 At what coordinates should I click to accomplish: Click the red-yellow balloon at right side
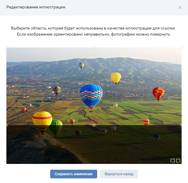tap(158, 94)
